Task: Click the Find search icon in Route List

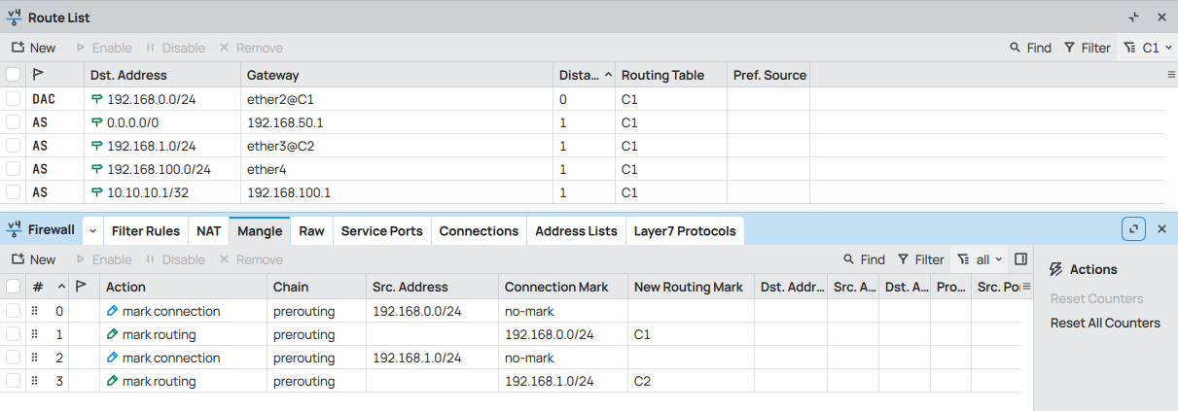Action: [1016, 48]
